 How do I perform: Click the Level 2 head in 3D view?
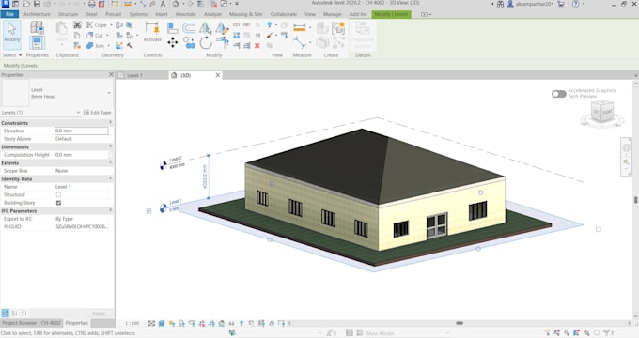click(x=163, y=165)
